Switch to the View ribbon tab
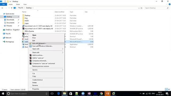This screenshot has height=96, width=171. (25, 4)
